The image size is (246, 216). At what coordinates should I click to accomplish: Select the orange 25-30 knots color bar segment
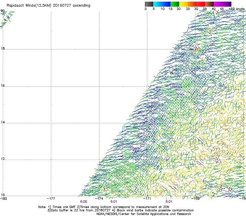[192, 4]
